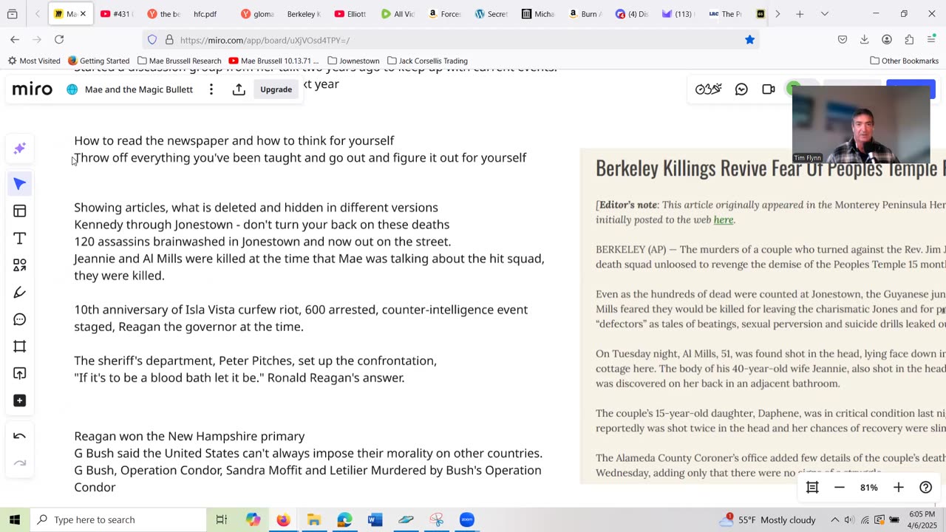Viewport: 946px width, 532px height.
Task: Open Firefox downloads panel
Action: (865, 40)
